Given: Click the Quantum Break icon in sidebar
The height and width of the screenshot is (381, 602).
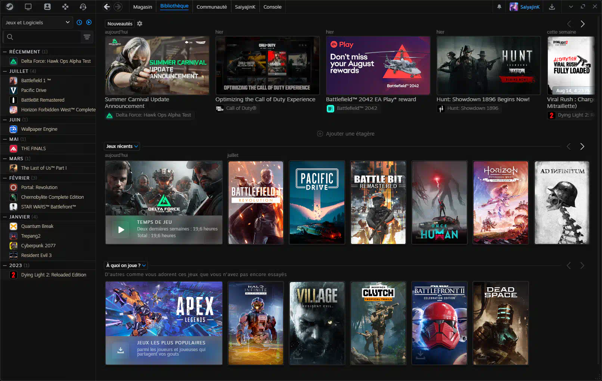Looking at the screenshot, I should pyautogui.click(x=13, y=226).
